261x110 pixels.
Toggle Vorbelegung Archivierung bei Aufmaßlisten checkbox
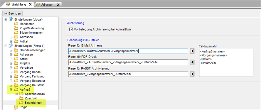click(x=71, y=29)
